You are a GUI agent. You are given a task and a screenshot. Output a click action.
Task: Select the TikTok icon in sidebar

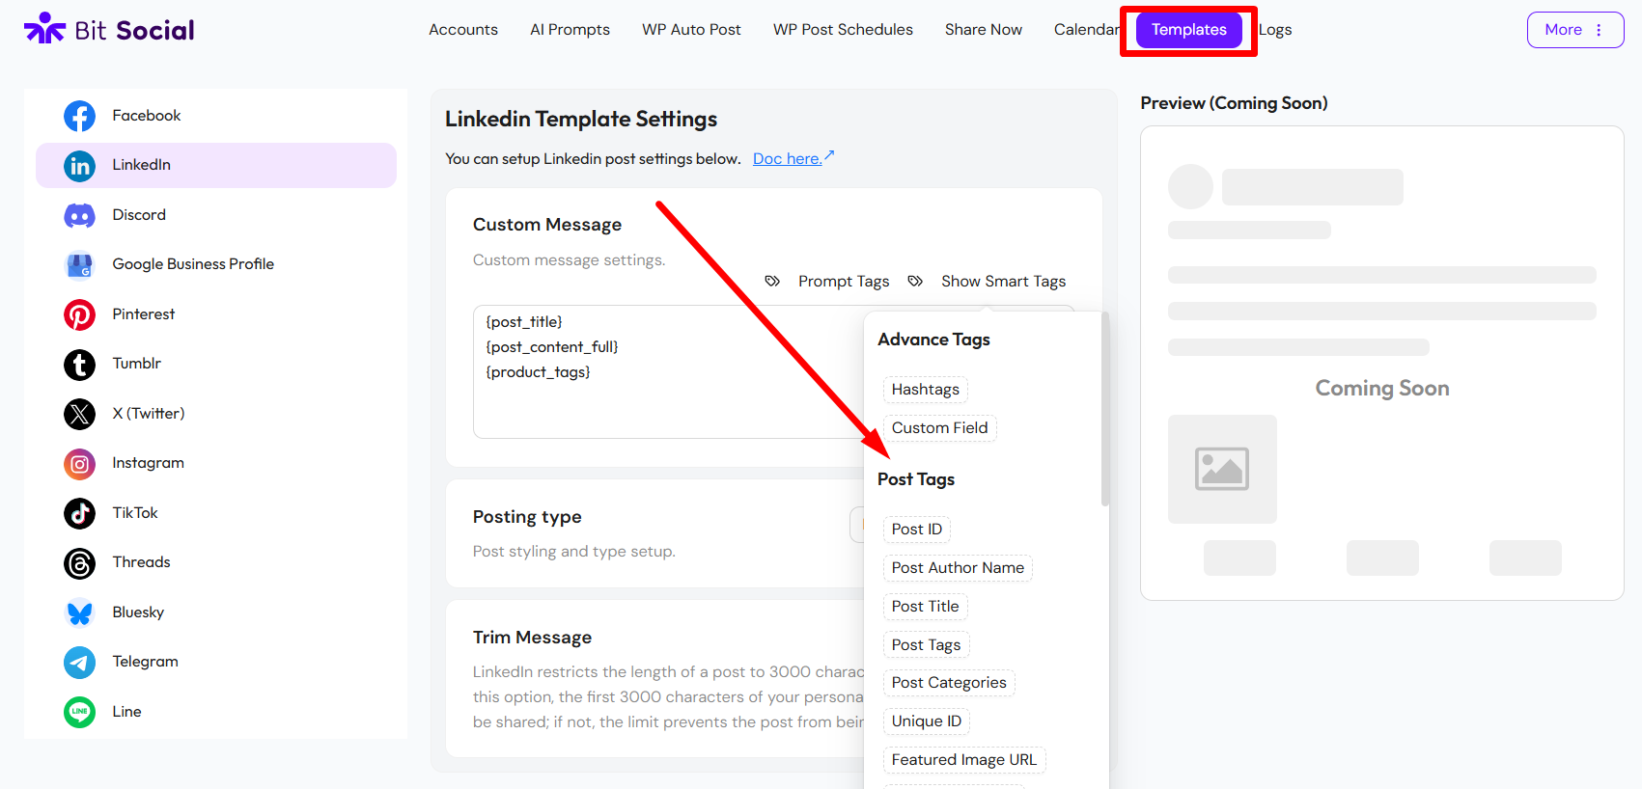[x=79, y=513]
